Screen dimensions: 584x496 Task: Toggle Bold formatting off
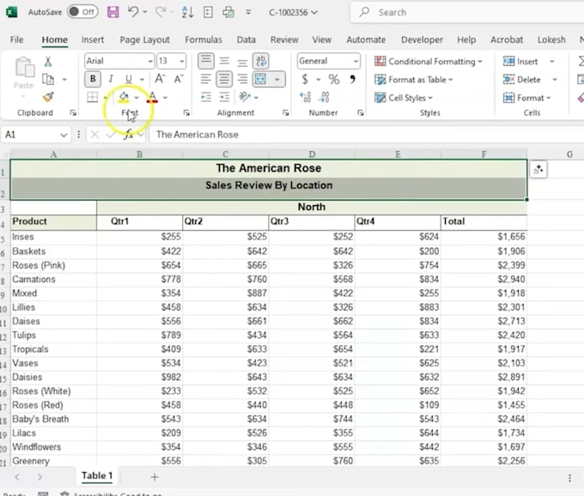(93, 79)
